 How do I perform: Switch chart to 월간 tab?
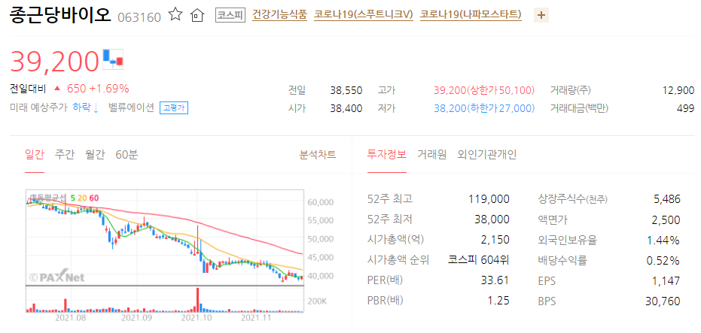(x=95, y=155)
